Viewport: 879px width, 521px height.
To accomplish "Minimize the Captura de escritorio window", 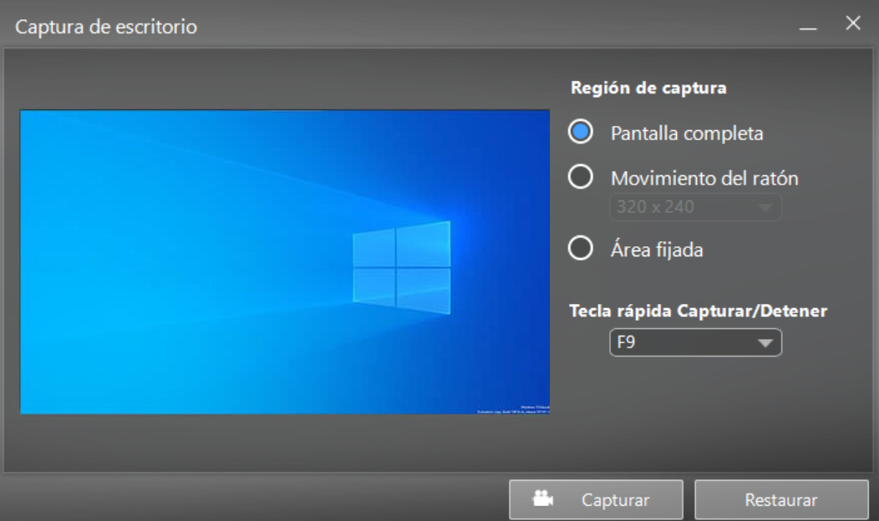I will point(808,27).
